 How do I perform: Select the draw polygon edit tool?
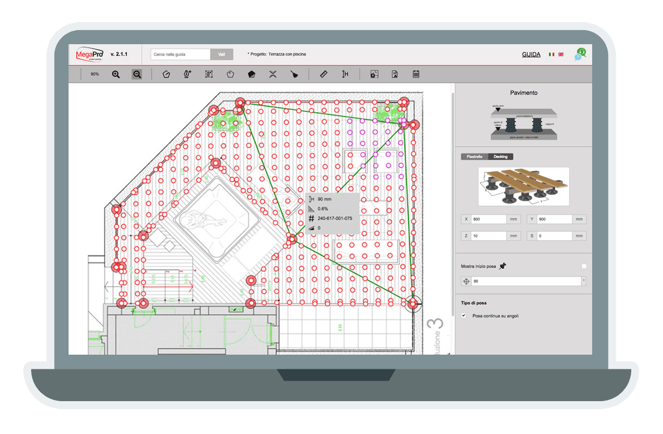click(x=166, y=74)
